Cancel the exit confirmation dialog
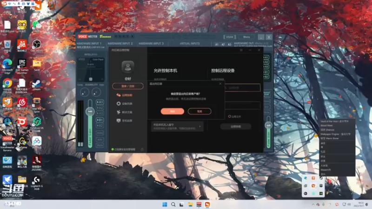The height and width of the screenshot is (209, 372). 199,111
